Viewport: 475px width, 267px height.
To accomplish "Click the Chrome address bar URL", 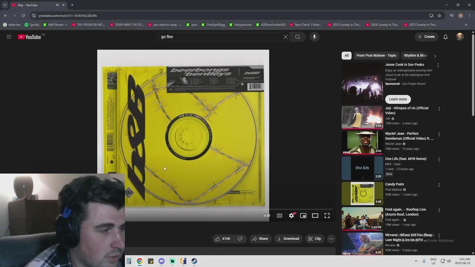I will pyautogui.click(x=68, y=16).
